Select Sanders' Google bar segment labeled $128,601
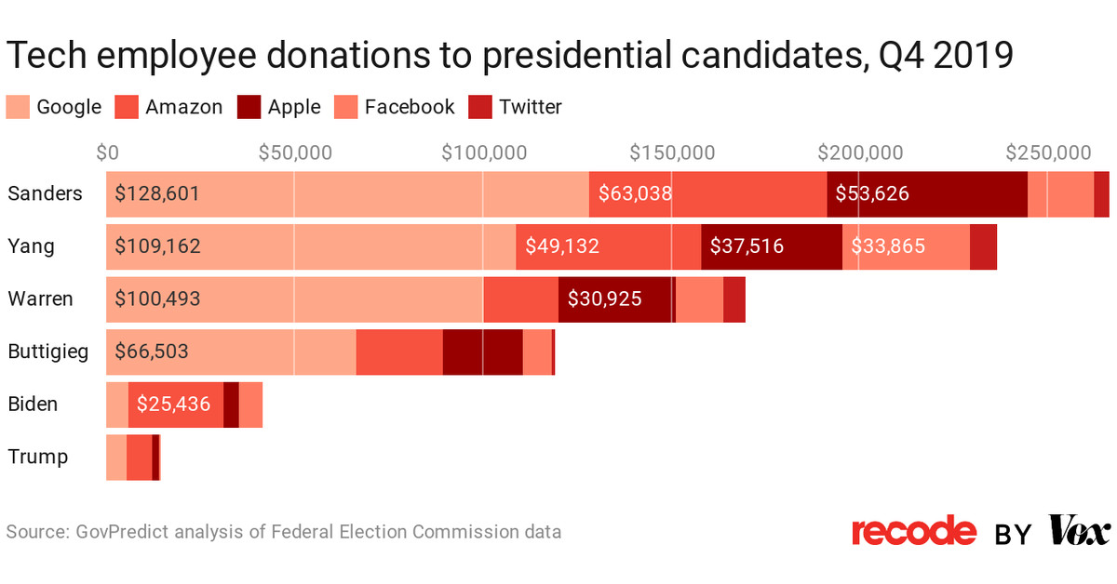 pos(347,194)
